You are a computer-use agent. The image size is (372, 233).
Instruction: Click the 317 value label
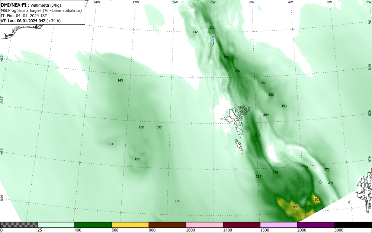259,176
